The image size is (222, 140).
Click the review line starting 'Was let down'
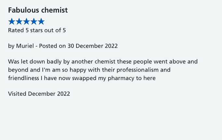pyautogui.click(x=103, y=62)
